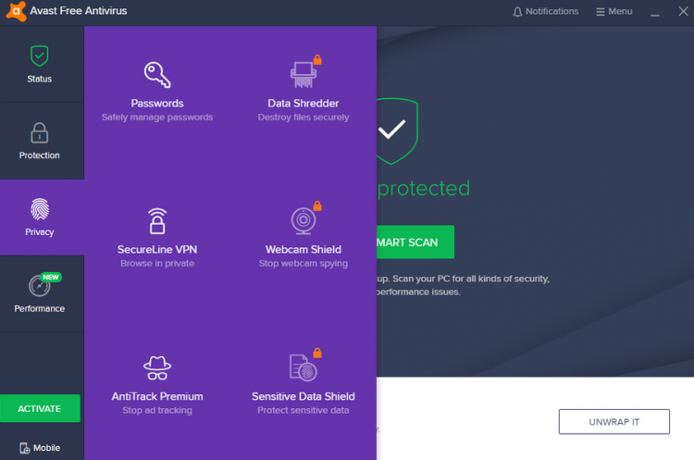This screenshot has height=460, width=694.
Task: Open Data Shredder shredder icon
Action: [x=303, y=74]
